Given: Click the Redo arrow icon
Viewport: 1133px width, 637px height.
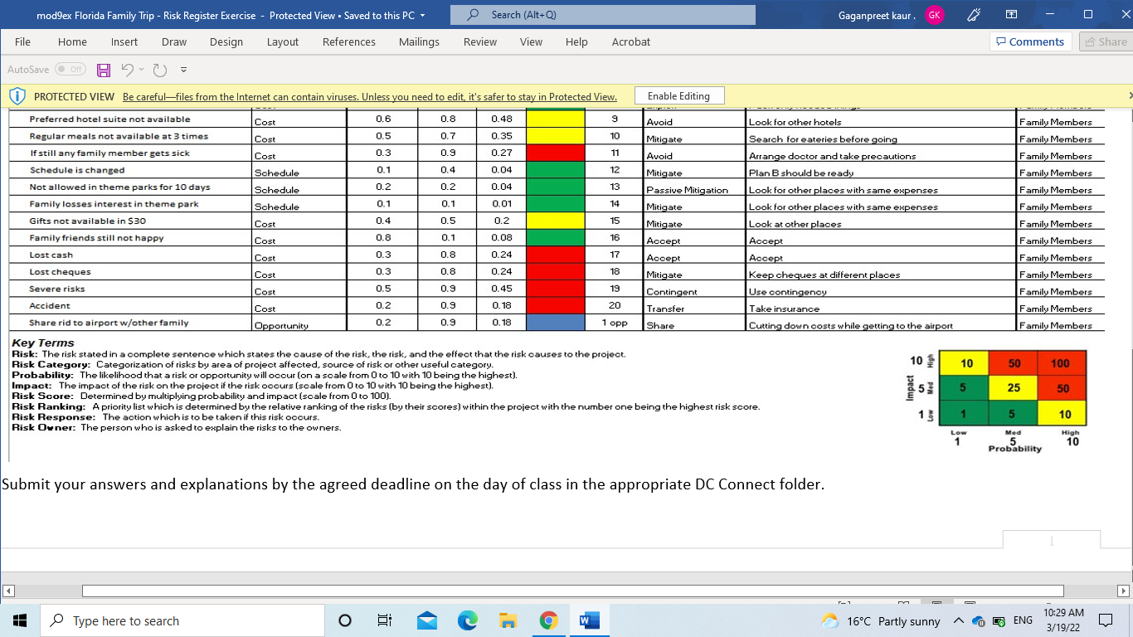Looking at the screenshot, I should coord(160,70).
